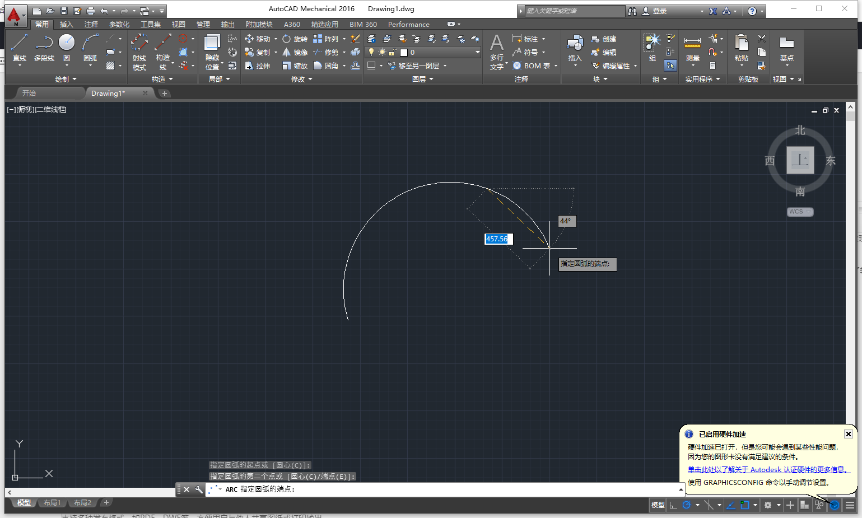Toggle polar tracking in the status bar

click(x=686, y=505)
